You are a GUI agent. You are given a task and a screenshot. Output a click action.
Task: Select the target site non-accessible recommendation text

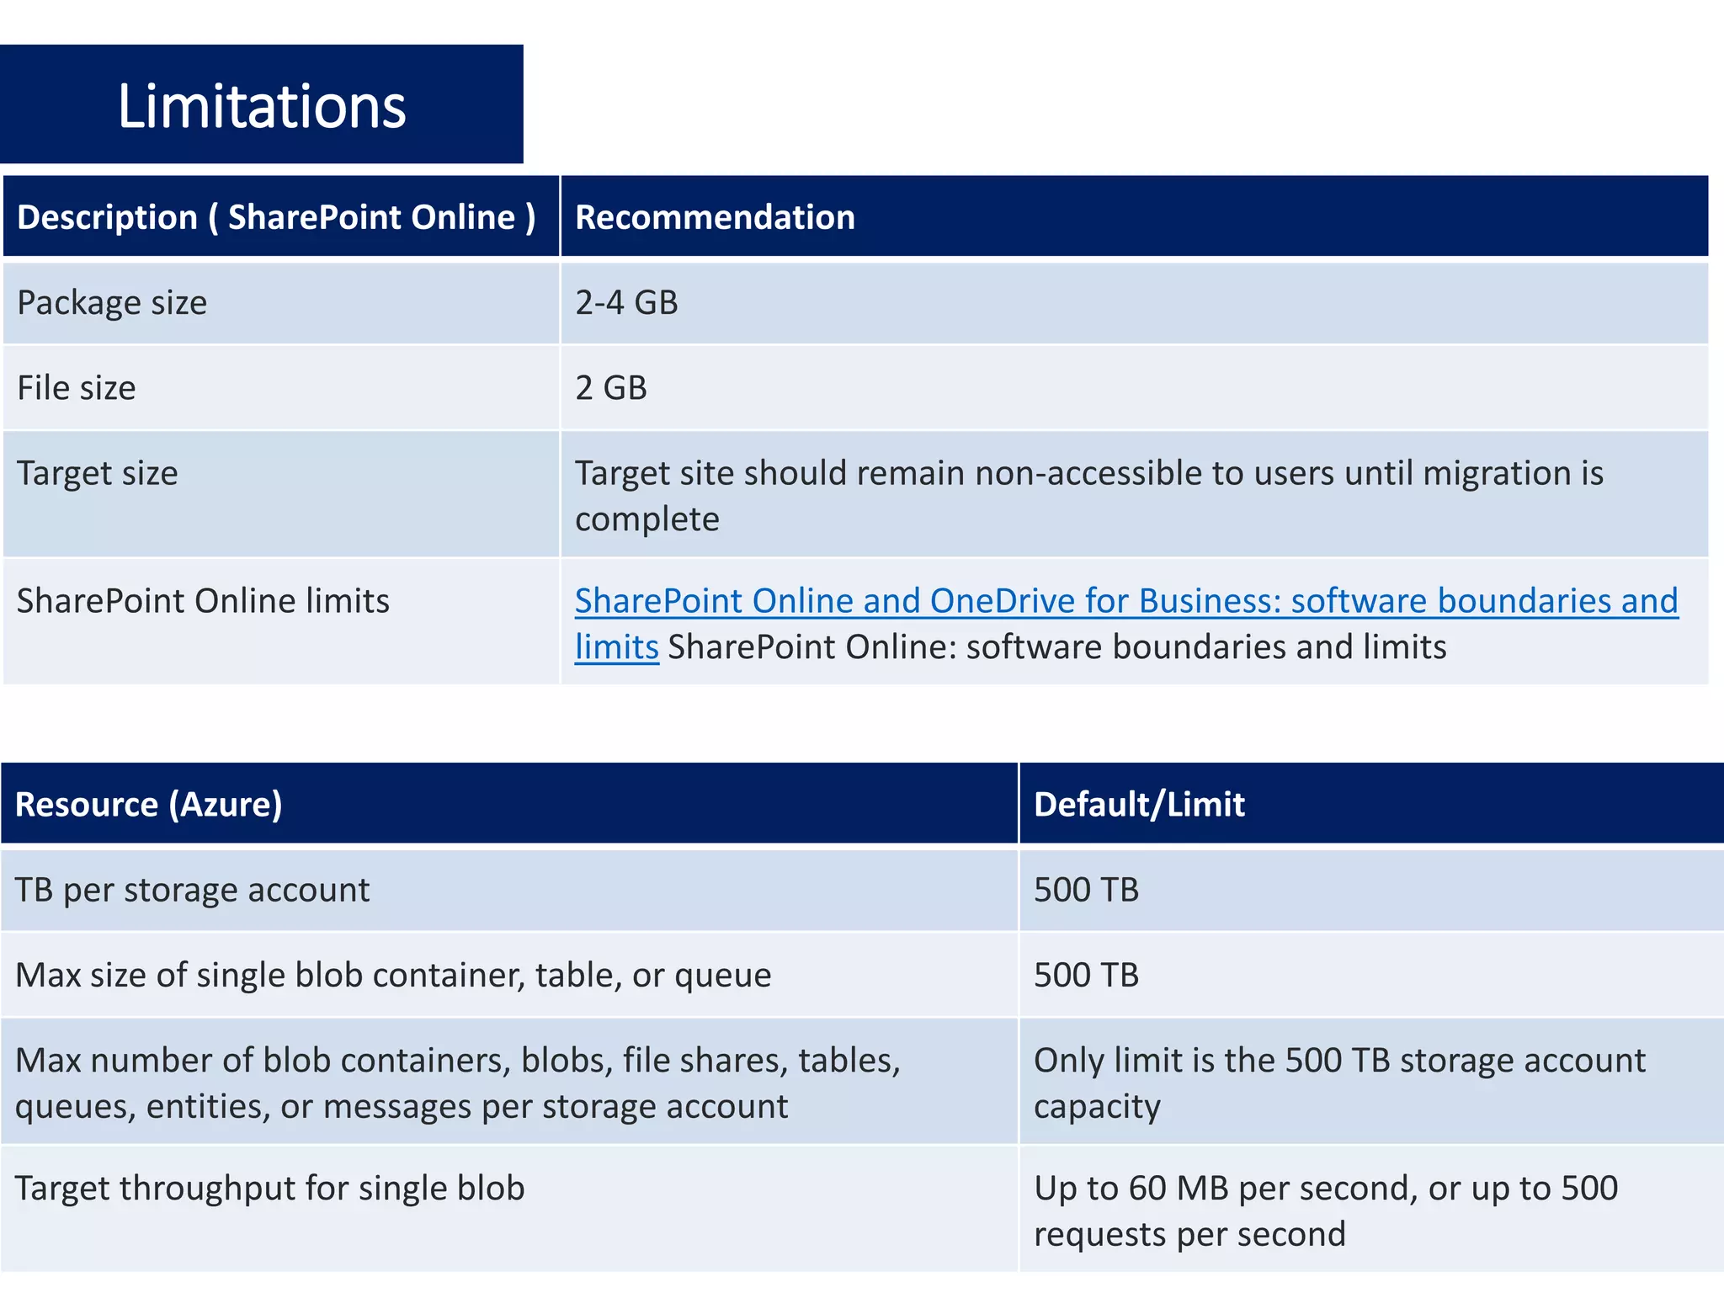1089,495
